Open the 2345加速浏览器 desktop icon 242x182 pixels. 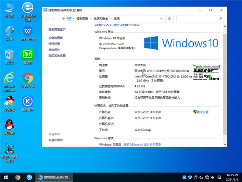click(28, 12)
